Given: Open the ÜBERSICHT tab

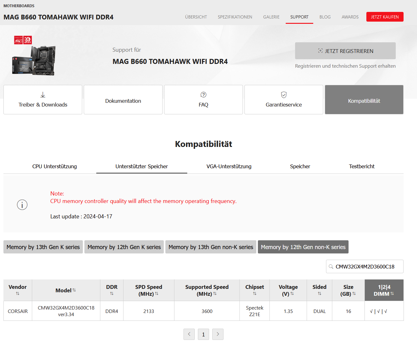Looking at the screenshot, I should coord(196,17).
